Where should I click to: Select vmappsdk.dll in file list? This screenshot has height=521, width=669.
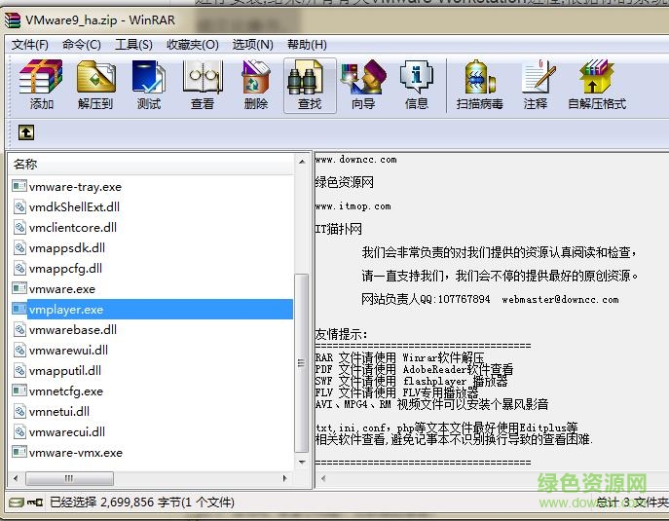pos(67,248)
